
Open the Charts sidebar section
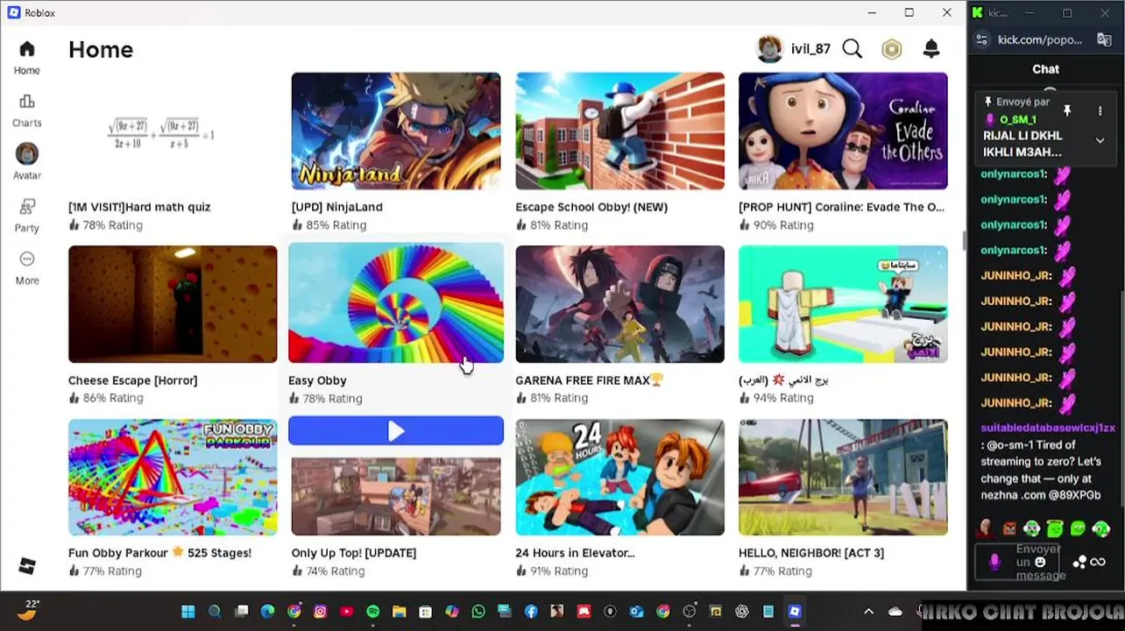click(x=27, y=110)
